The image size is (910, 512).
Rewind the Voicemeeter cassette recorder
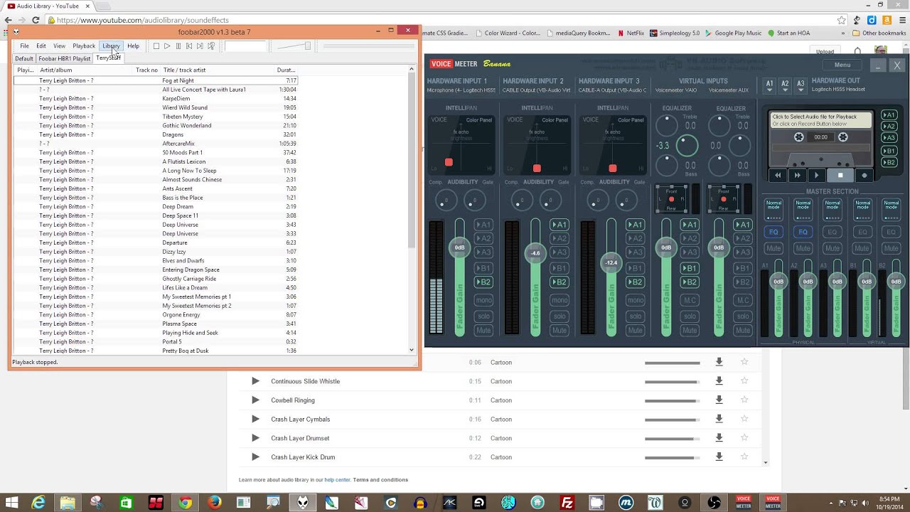tap(778, 175)
